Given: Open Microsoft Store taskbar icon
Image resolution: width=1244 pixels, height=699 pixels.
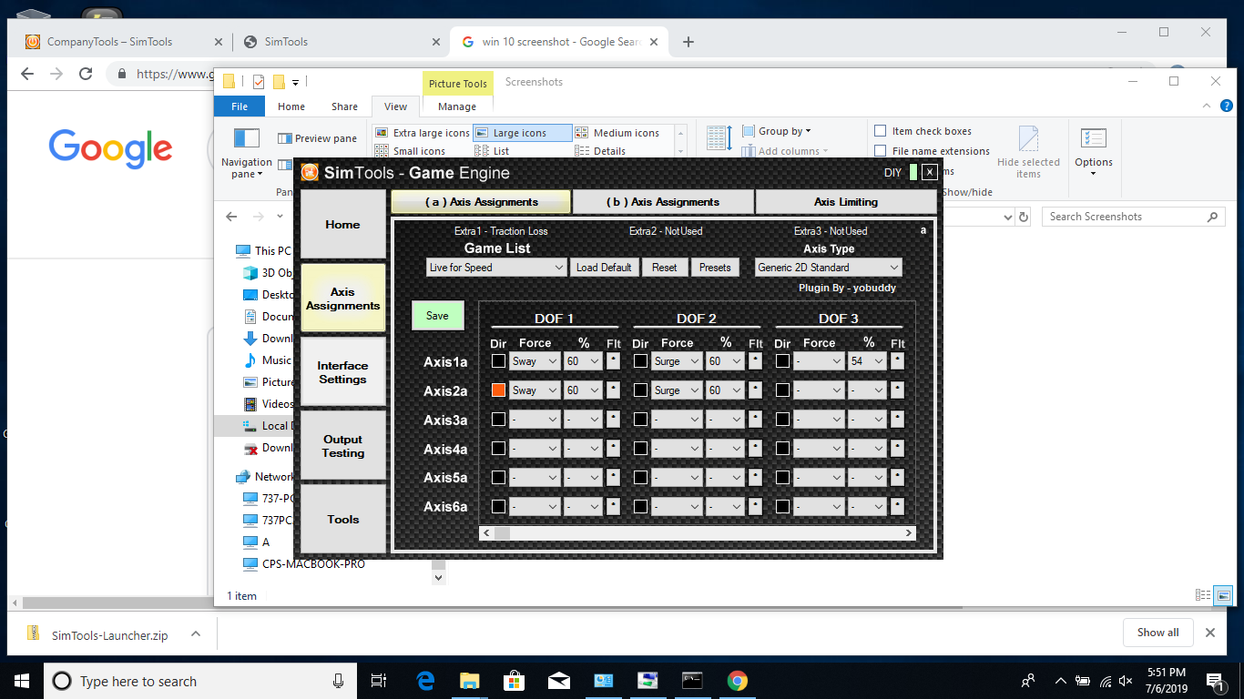Looking at the screenshot, I should click(514, 681).
